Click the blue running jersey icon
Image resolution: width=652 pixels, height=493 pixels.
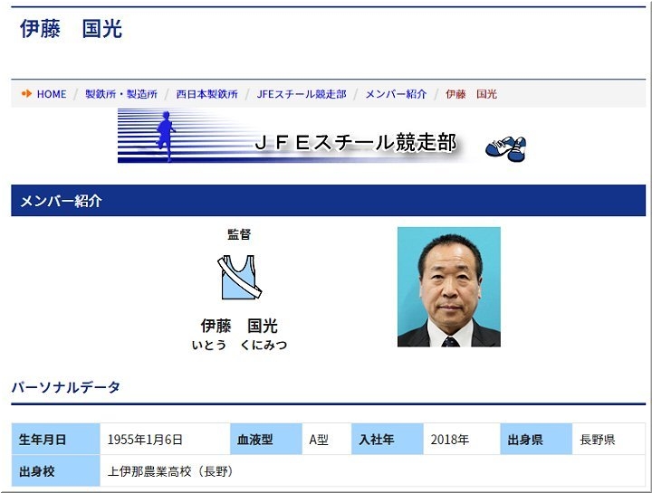[x=239, y=278]
